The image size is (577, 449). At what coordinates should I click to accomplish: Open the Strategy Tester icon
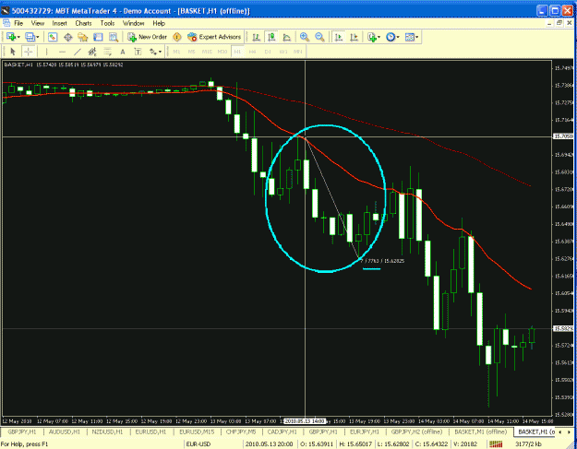tap(113, 37)
